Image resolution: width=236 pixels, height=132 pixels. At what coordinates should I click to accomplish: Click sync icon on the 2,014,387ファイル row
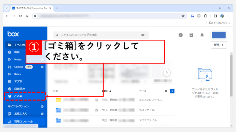click(96, 100)
